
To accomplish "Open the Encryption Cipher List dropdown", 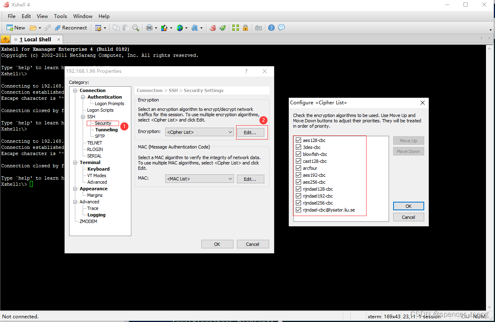I will (x=199, y=132).
